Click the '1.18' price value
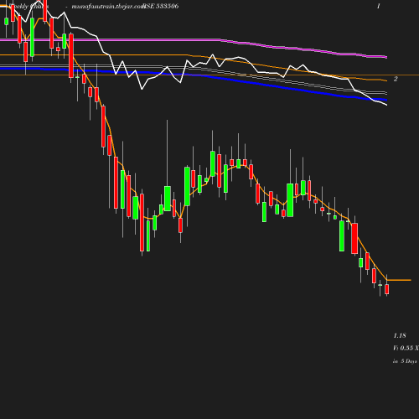 [400, 335]
